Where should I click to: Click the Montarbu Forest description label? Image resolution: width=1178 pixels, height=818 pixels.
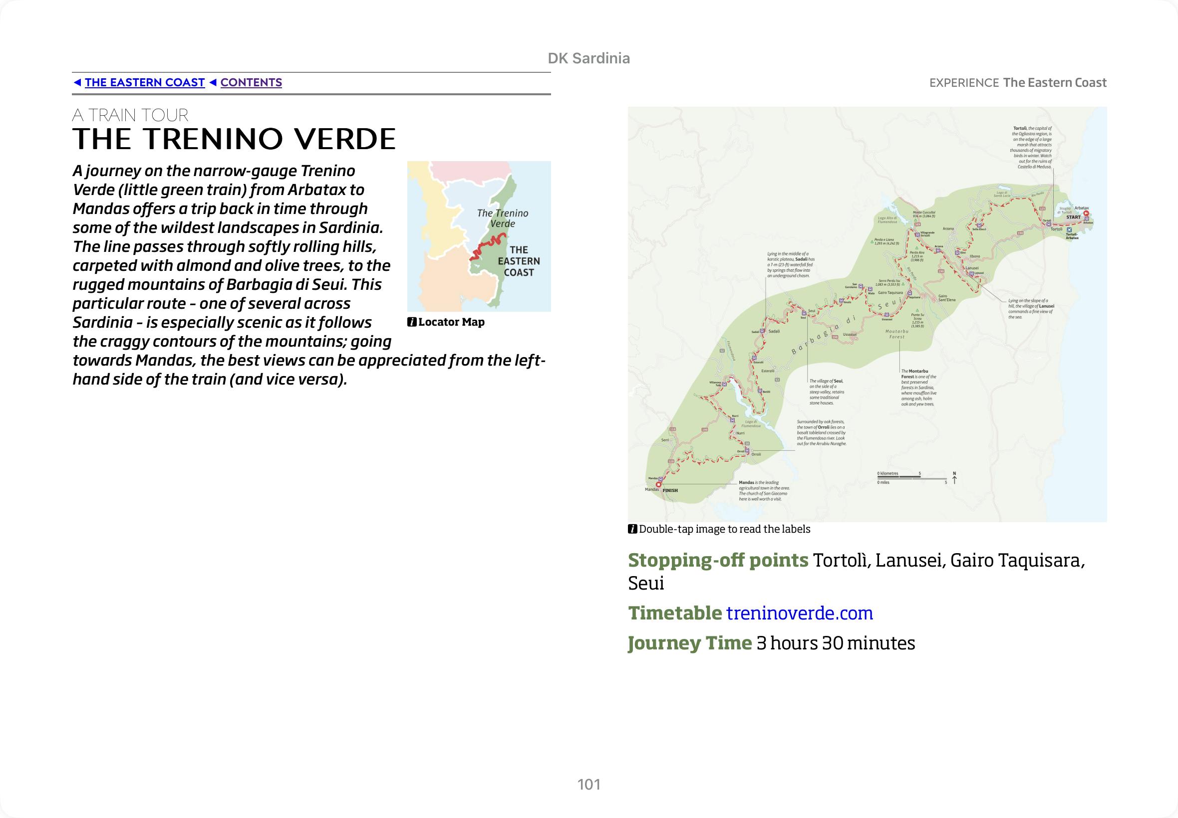pyautogui.click(x=918, y=388)
